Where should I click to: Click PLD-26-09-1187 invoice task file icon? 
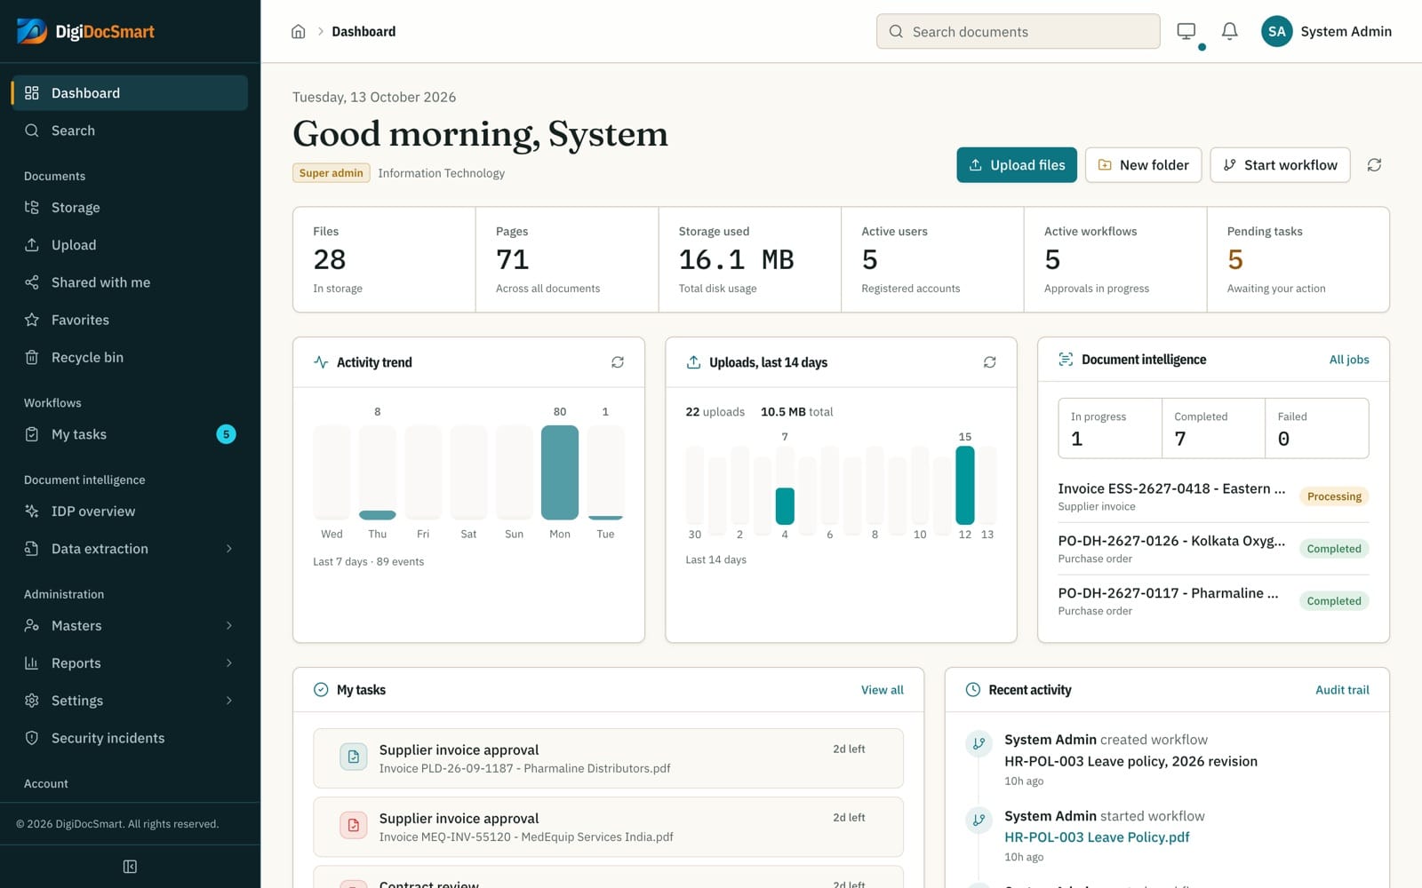(354, 757)
